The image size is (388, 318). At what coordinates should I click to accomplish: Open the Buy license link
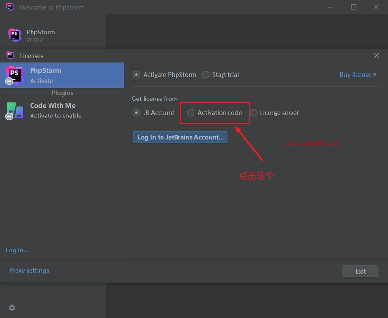[x=357, y=75]
